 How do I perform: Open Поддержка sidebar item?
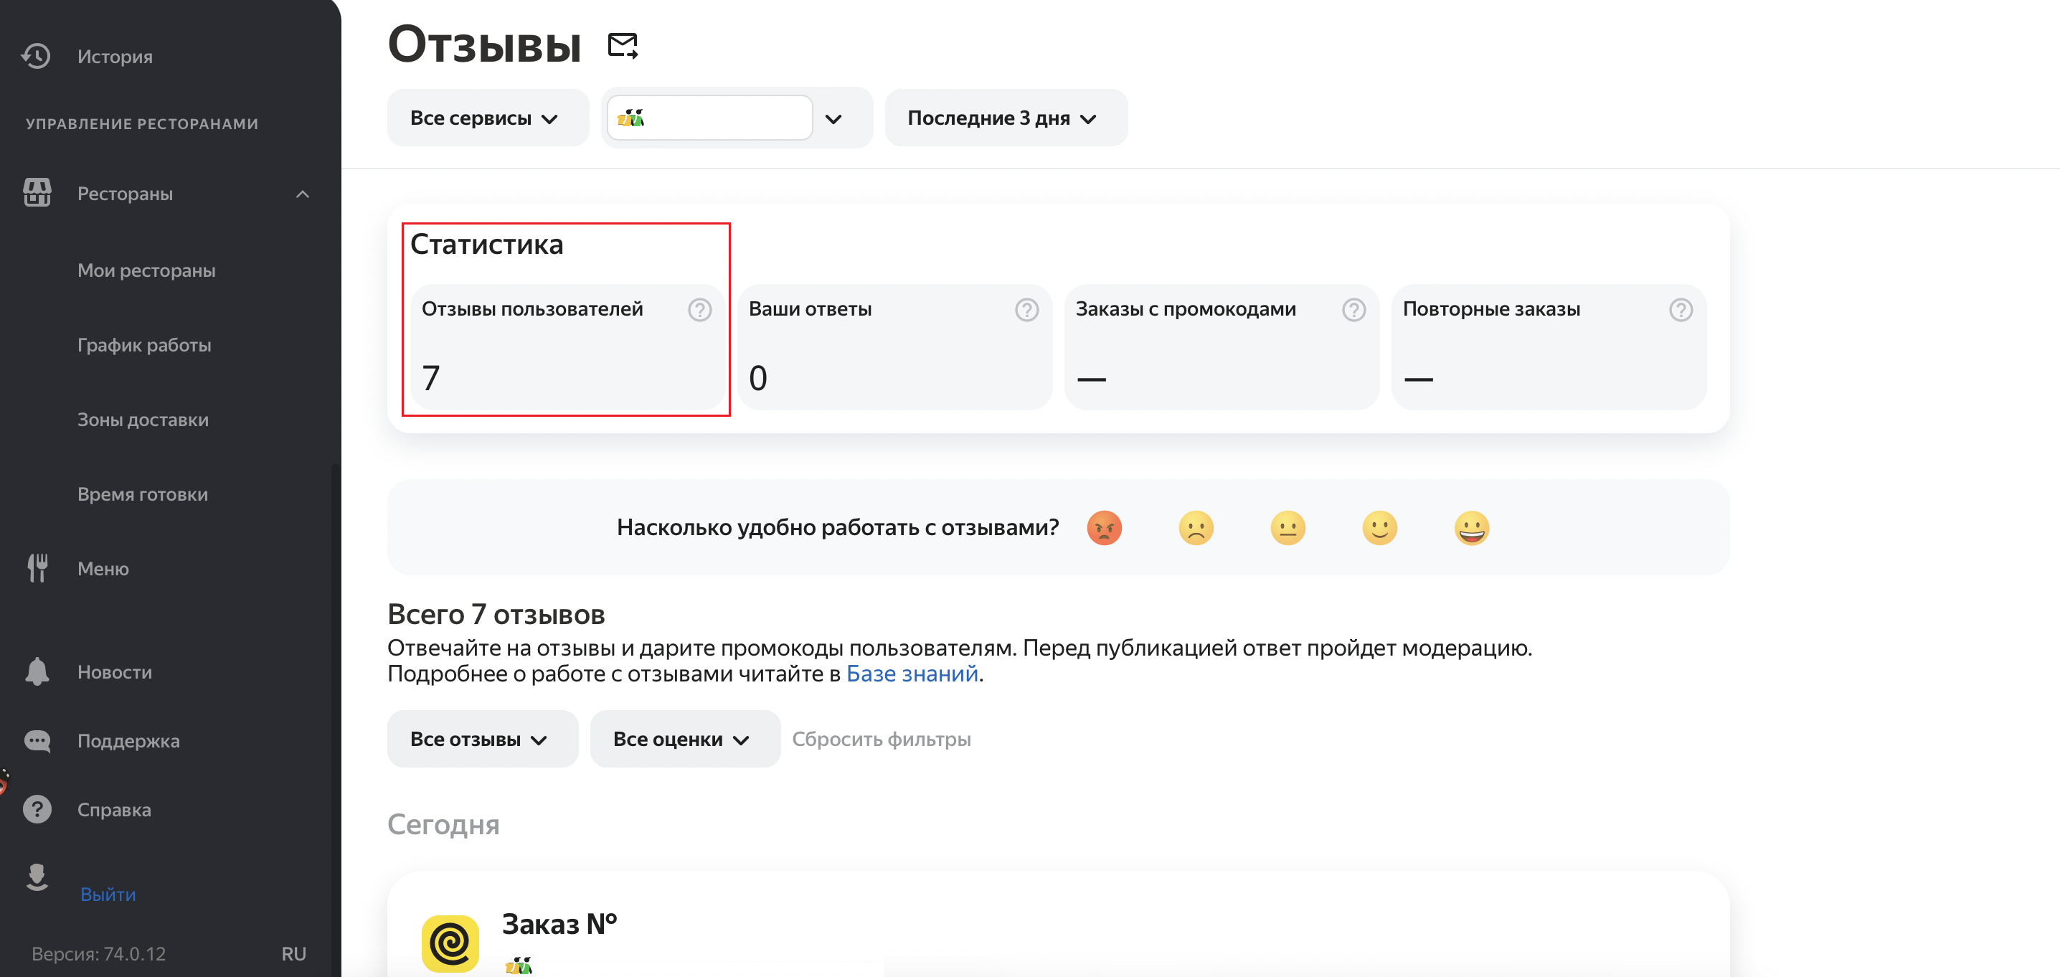click(x=128, y=740)
